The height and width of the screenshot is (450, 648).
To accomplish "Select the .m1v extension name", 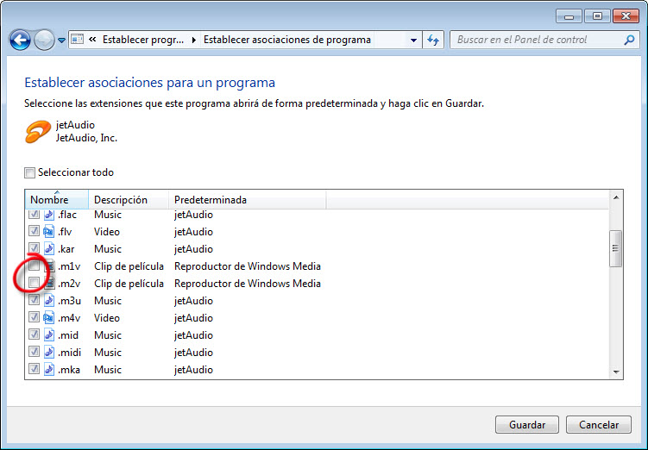I will (69, 266).
